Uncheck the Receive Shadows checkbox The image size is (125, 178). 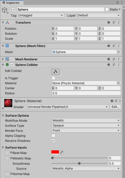pyautogui.click(x=53, y=141)
